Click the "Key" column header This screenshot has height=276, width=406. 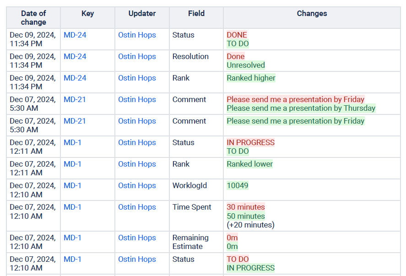point(87,13)
